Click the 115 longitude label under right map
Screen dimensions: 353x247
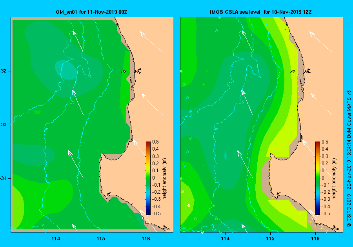[x=270, y=239]
